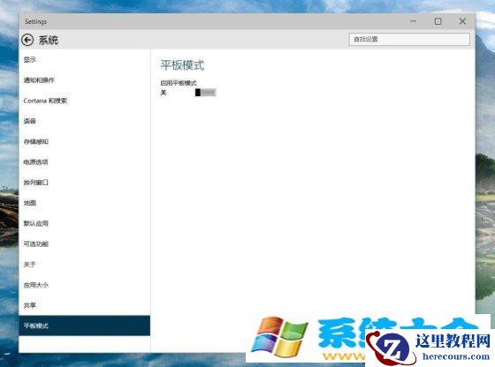Maximize the Settings window

click(438, 21)
